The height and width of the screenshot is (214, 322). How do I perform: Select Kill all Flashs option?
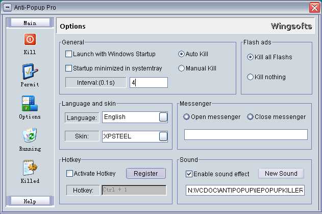pos(250,57)
